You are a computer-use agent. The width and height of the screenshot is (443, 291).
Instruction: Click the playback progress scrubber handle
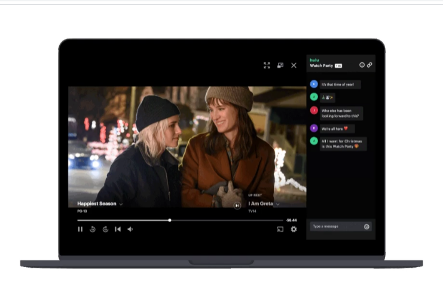click(170, 220)
